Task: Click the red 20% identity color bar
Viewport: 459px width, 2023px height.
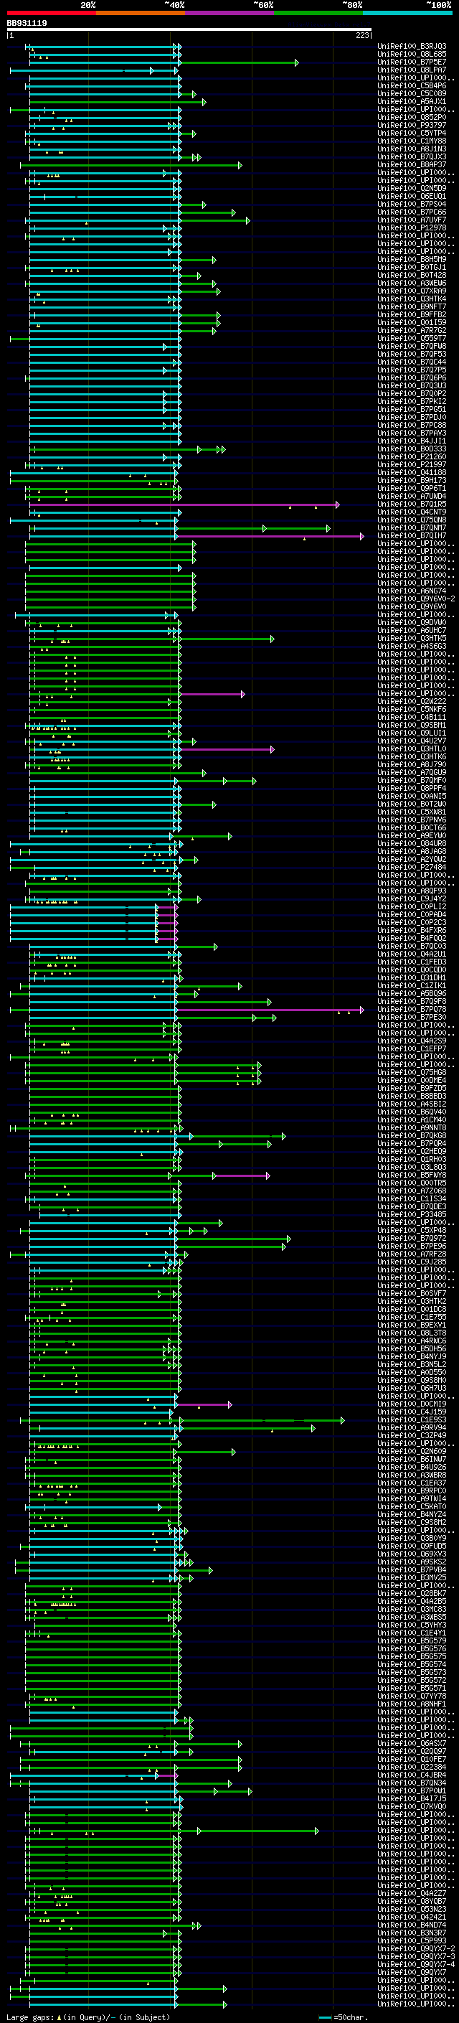Action: pos(52,13)
